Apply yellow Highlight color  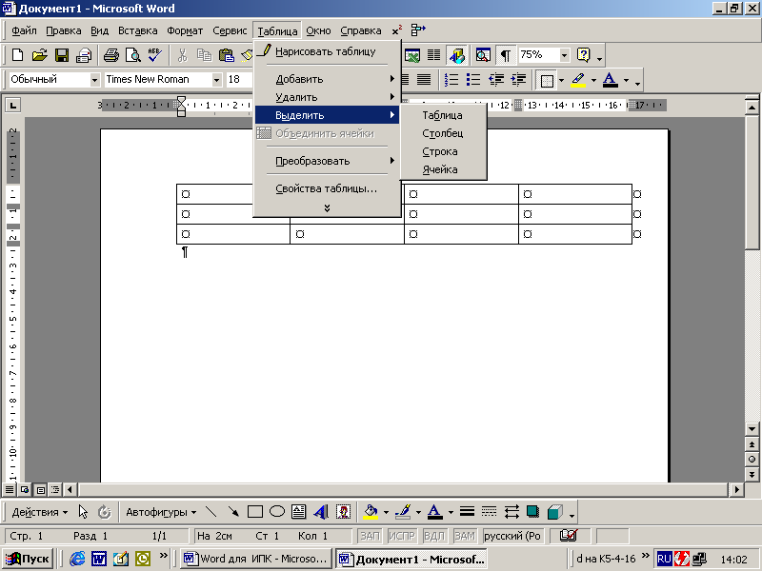[x=578, y=80]
